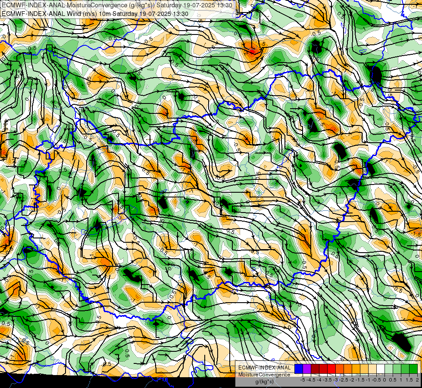
Task: Click the legend tick label -4.5
Action: coord(311,380)
